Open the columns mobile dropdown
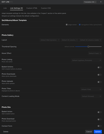The image size is (104, 134). click(90, 40)
